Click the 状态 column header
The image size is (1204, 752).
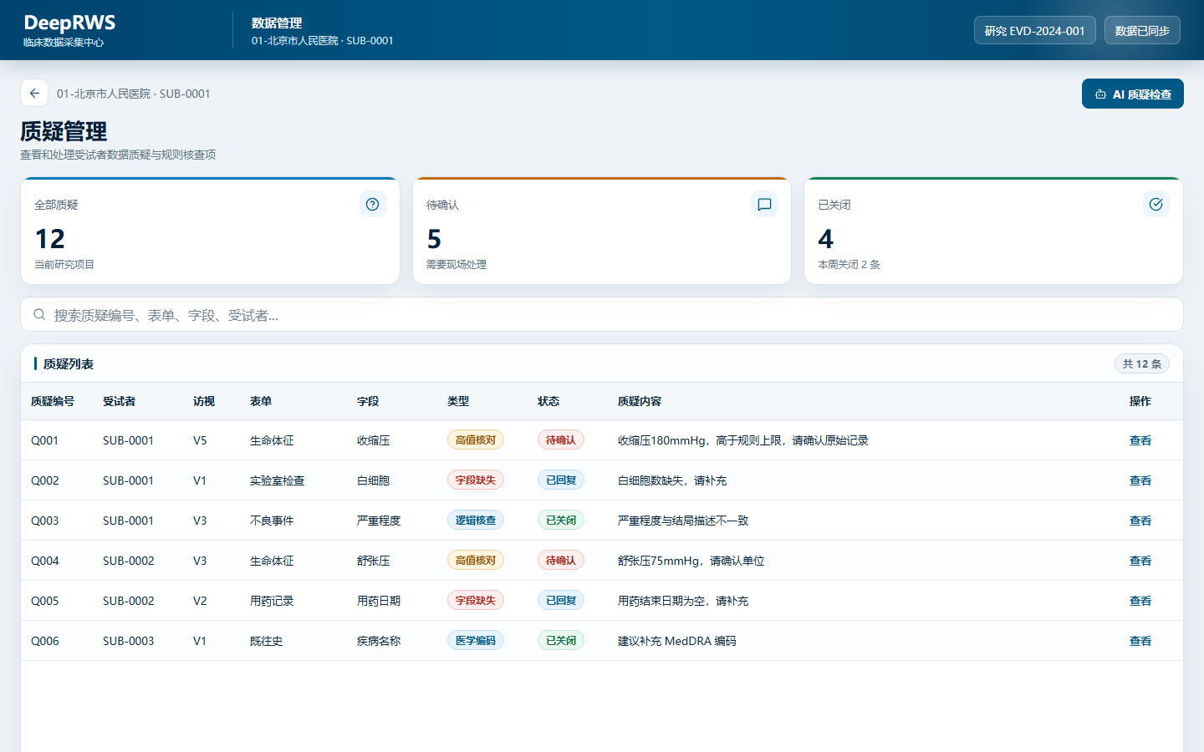coord(548,401)
